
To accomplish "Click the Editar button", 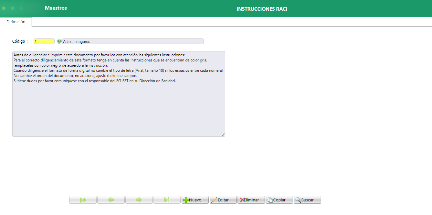I will [x=223, y=200].
